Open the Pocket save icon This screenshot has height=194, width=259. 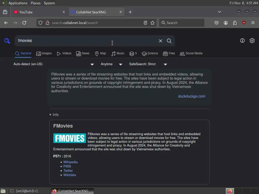pyautogui.click(x=217, y=23)
